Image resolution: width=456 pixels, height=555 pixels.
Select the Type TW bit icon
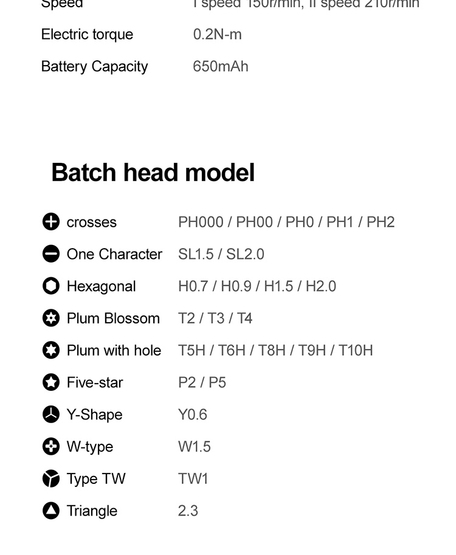click(x=51, y=479)
